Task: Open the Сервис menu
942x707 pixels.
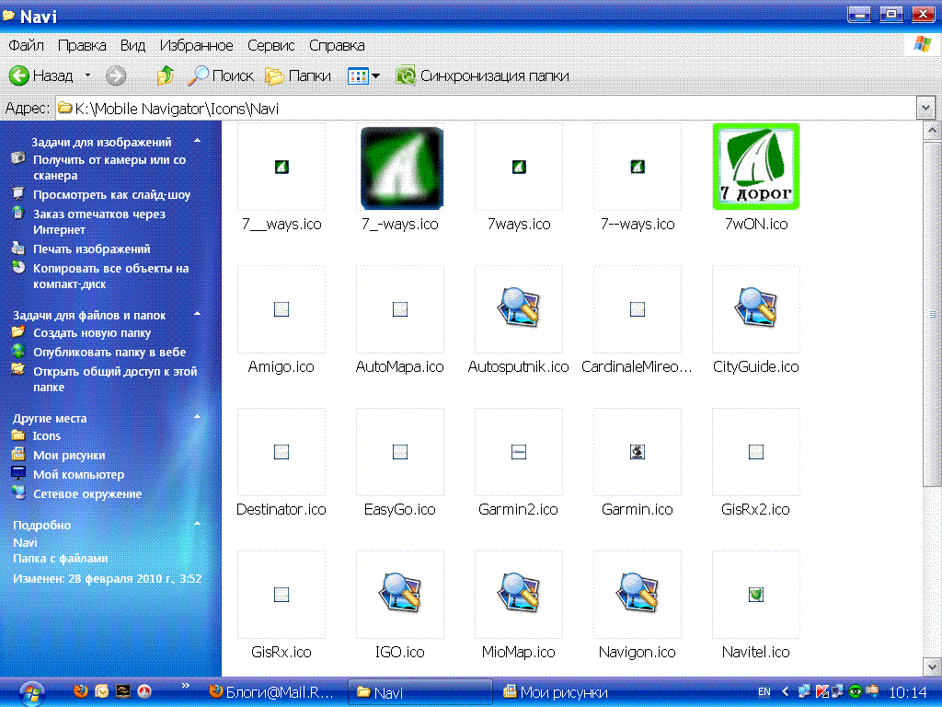Action: click(x=270, y=45)
